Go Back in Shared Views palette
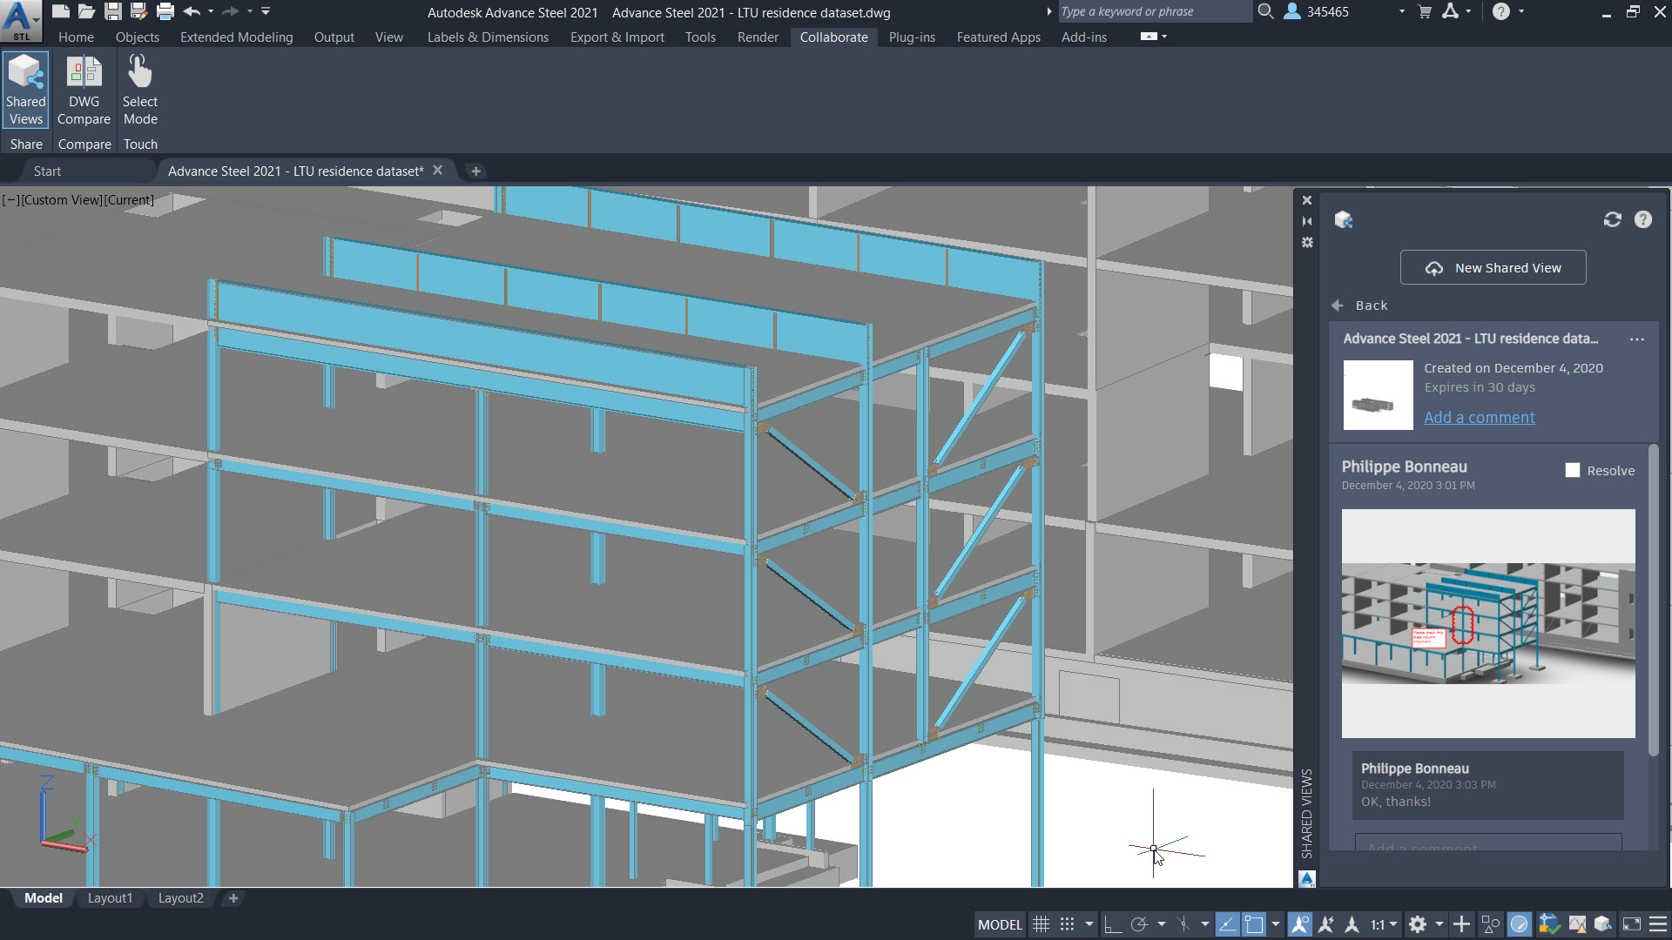The image size is (1672, 940). click(x=1360, y=305)
